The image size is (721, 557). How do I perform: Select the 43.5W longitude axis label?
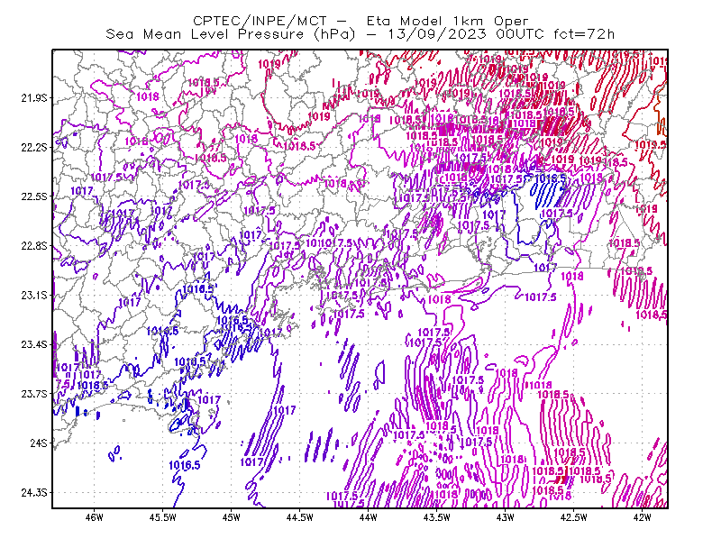437,517
